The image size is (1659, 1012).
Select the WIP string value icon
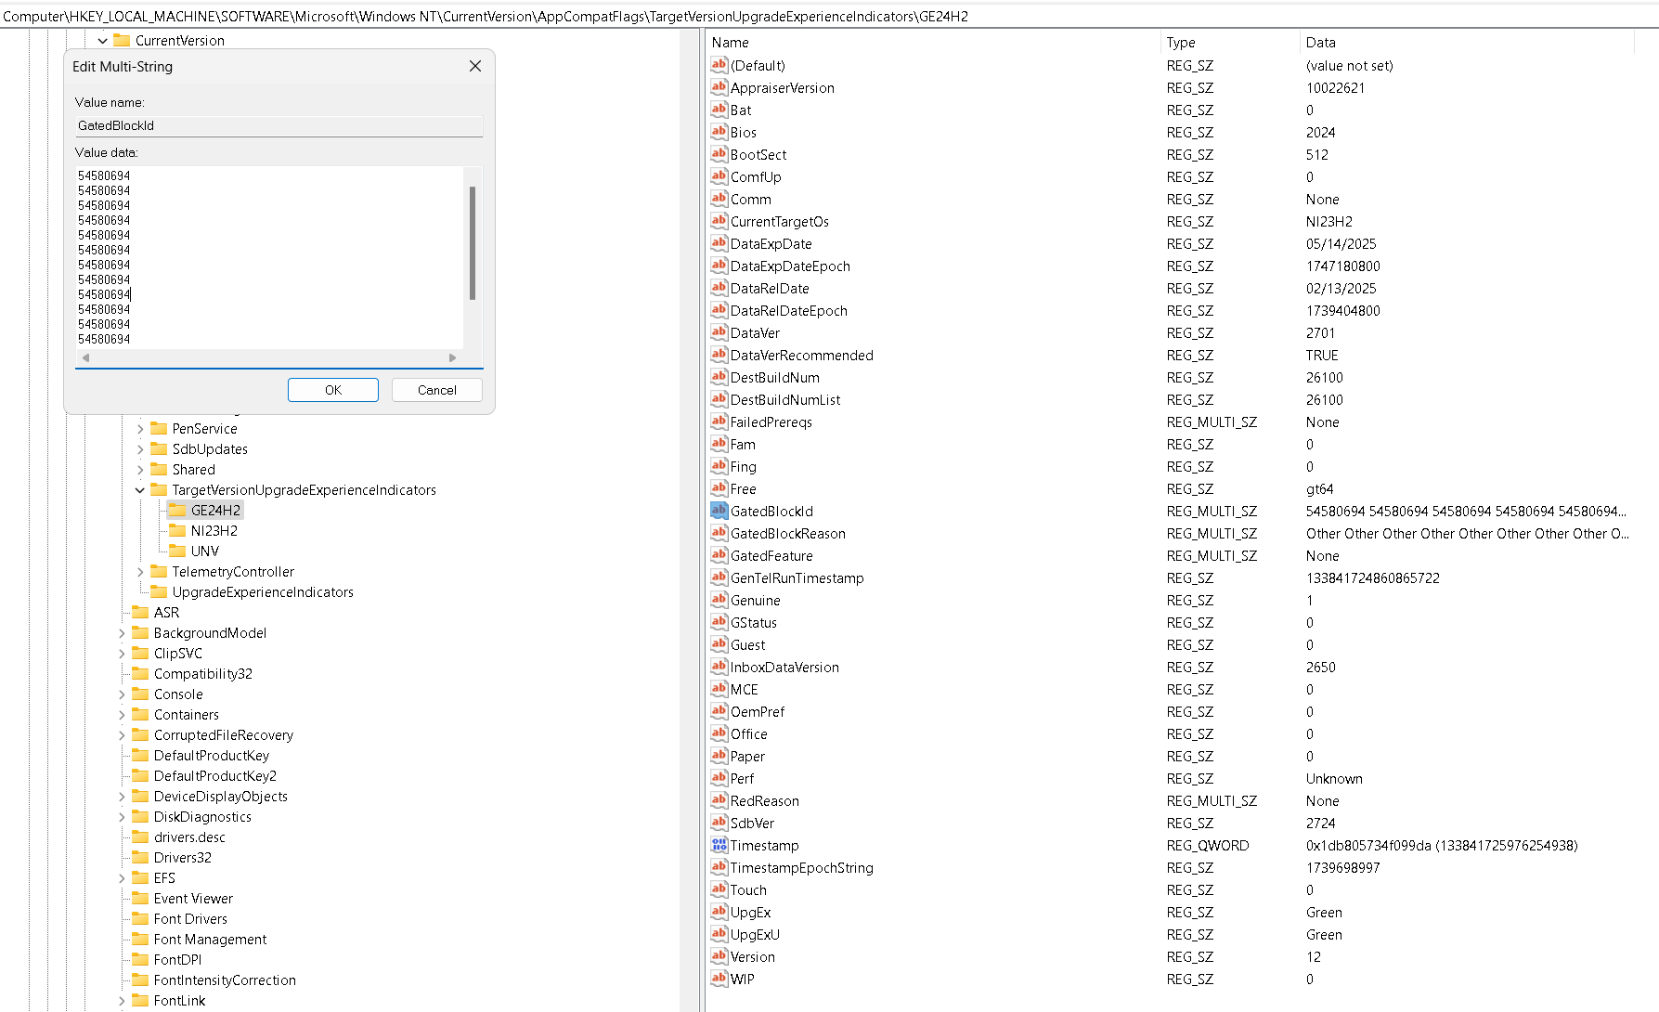click(719, 979)
